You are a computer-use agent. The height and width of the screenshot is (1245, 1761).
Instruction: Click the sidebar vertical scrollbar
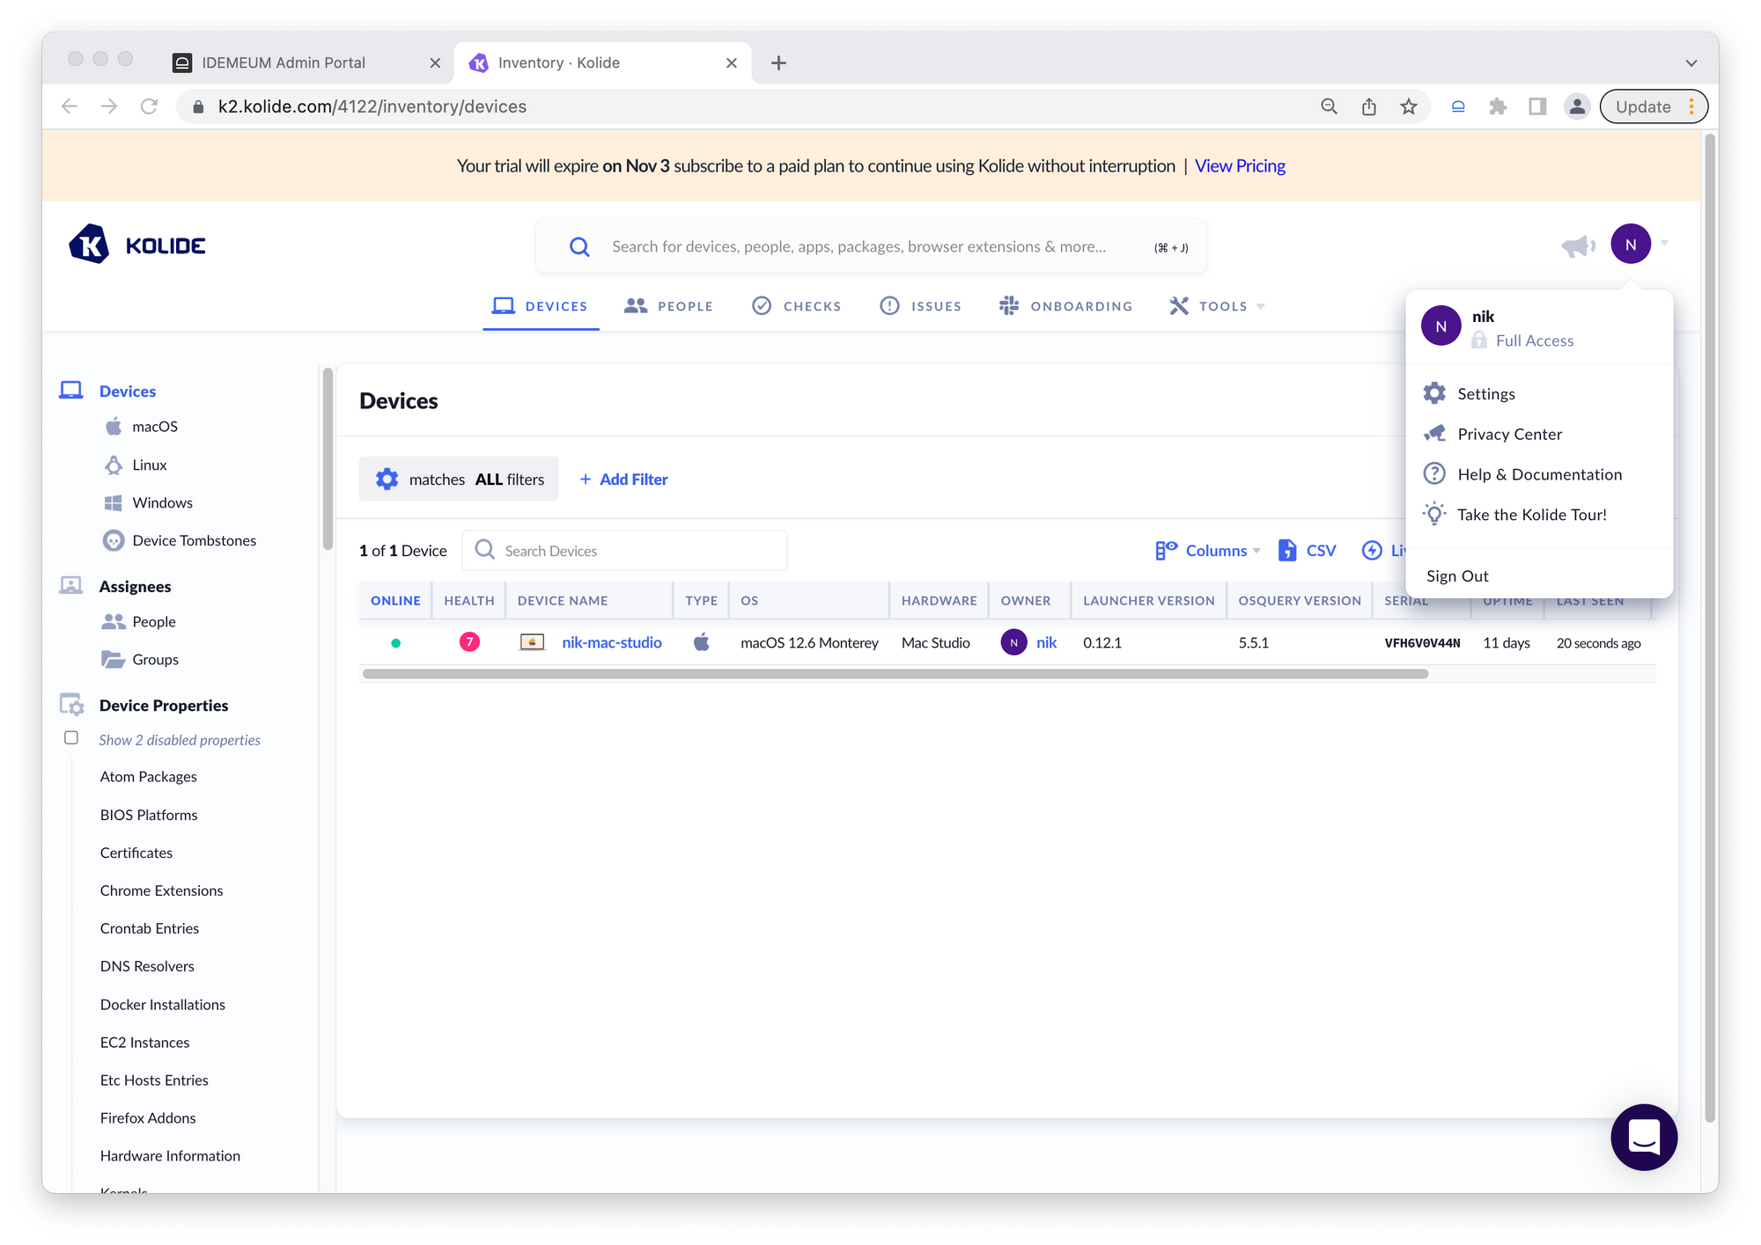coord(328,458)
